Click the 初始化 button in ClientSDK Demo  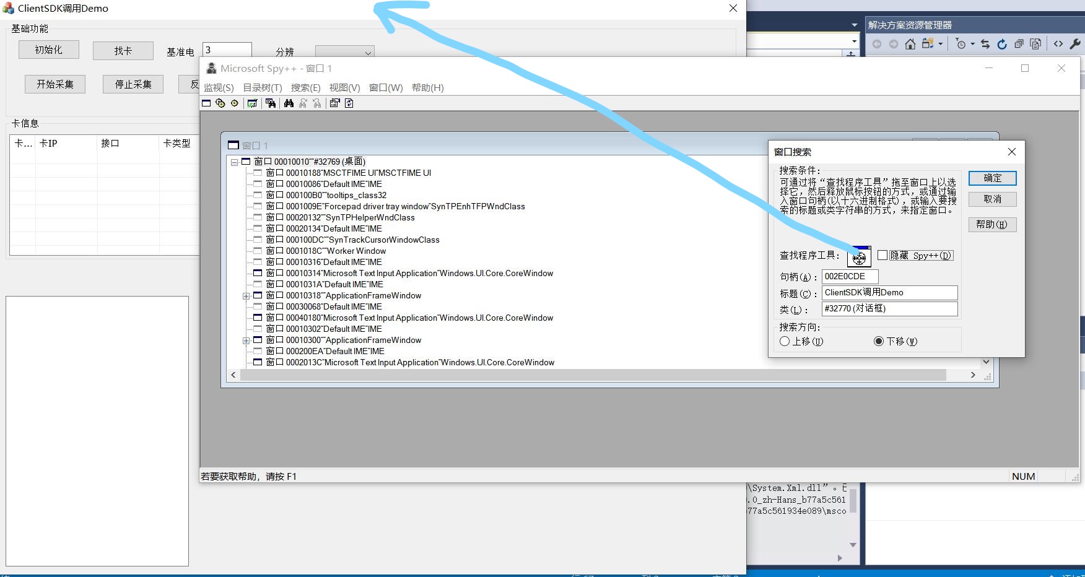49,50
